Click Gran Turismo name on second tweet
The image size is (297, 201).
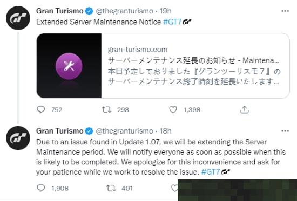pos(59,131)
